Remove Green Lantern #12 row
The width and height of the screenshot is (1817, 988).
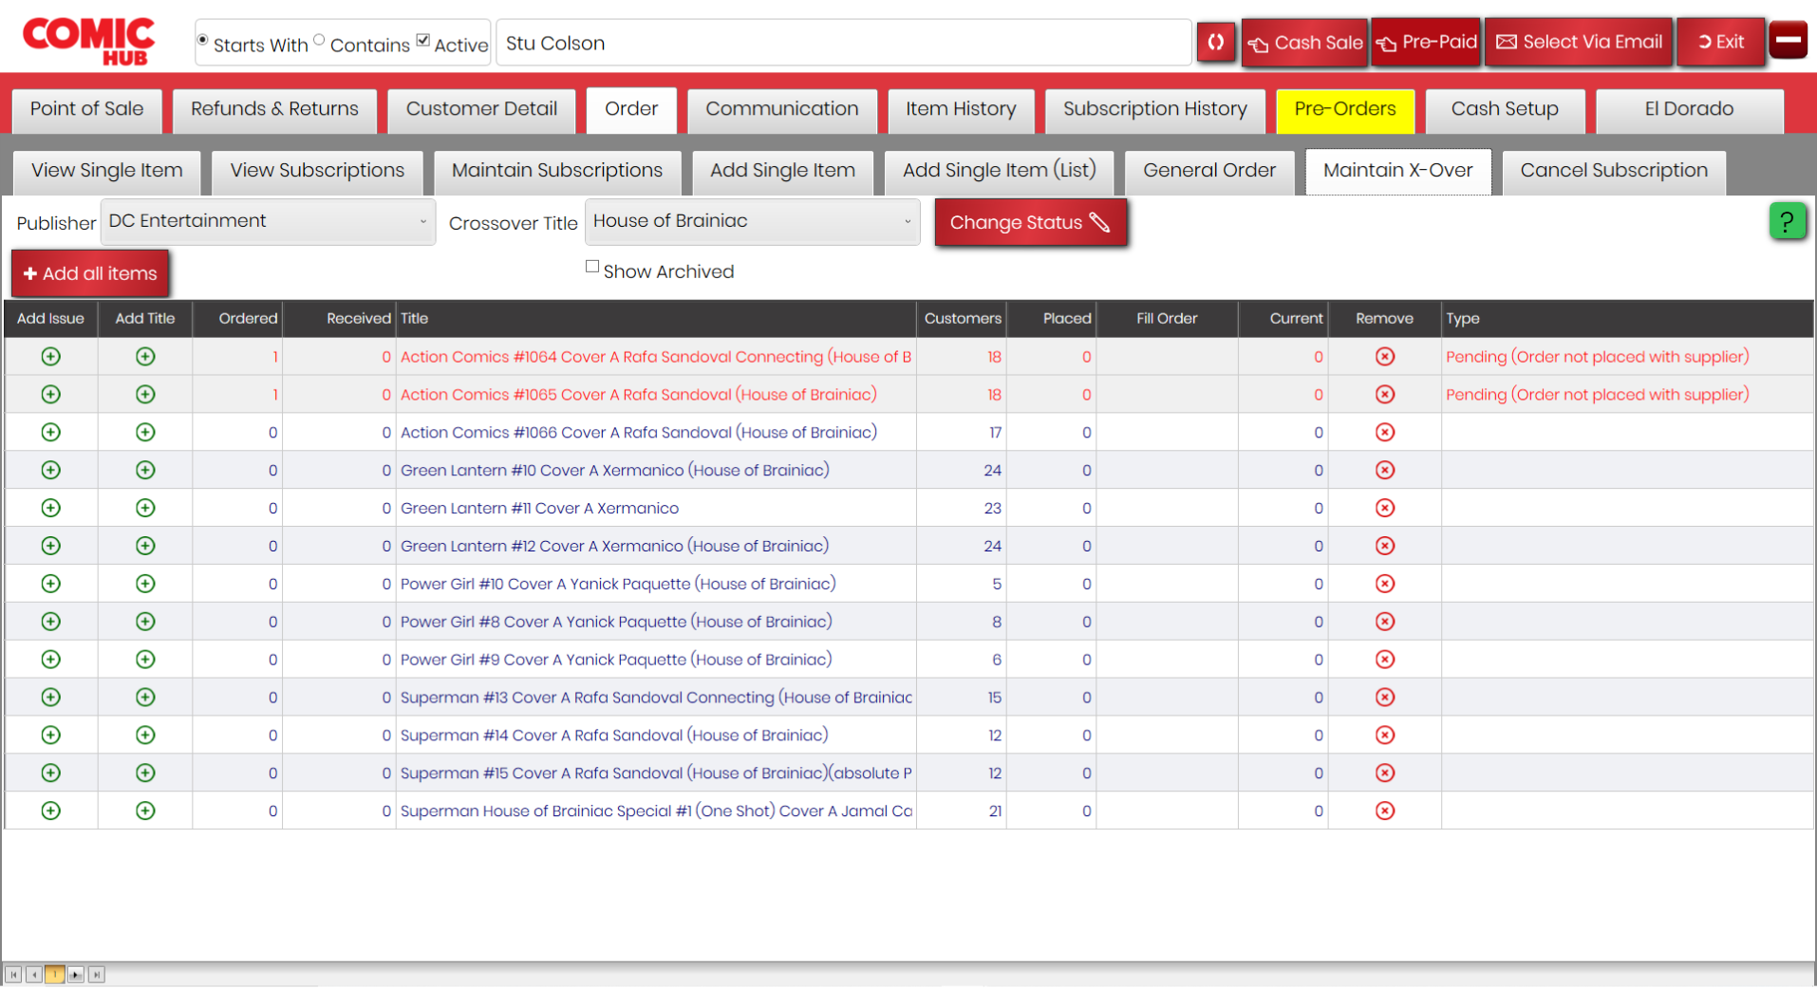[x=1385, y=547]
